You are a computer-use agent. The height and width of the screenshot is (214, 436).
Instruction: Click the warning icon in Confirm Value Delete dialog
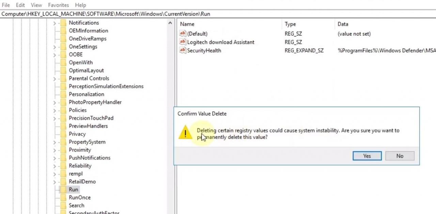tap(185, 133)
